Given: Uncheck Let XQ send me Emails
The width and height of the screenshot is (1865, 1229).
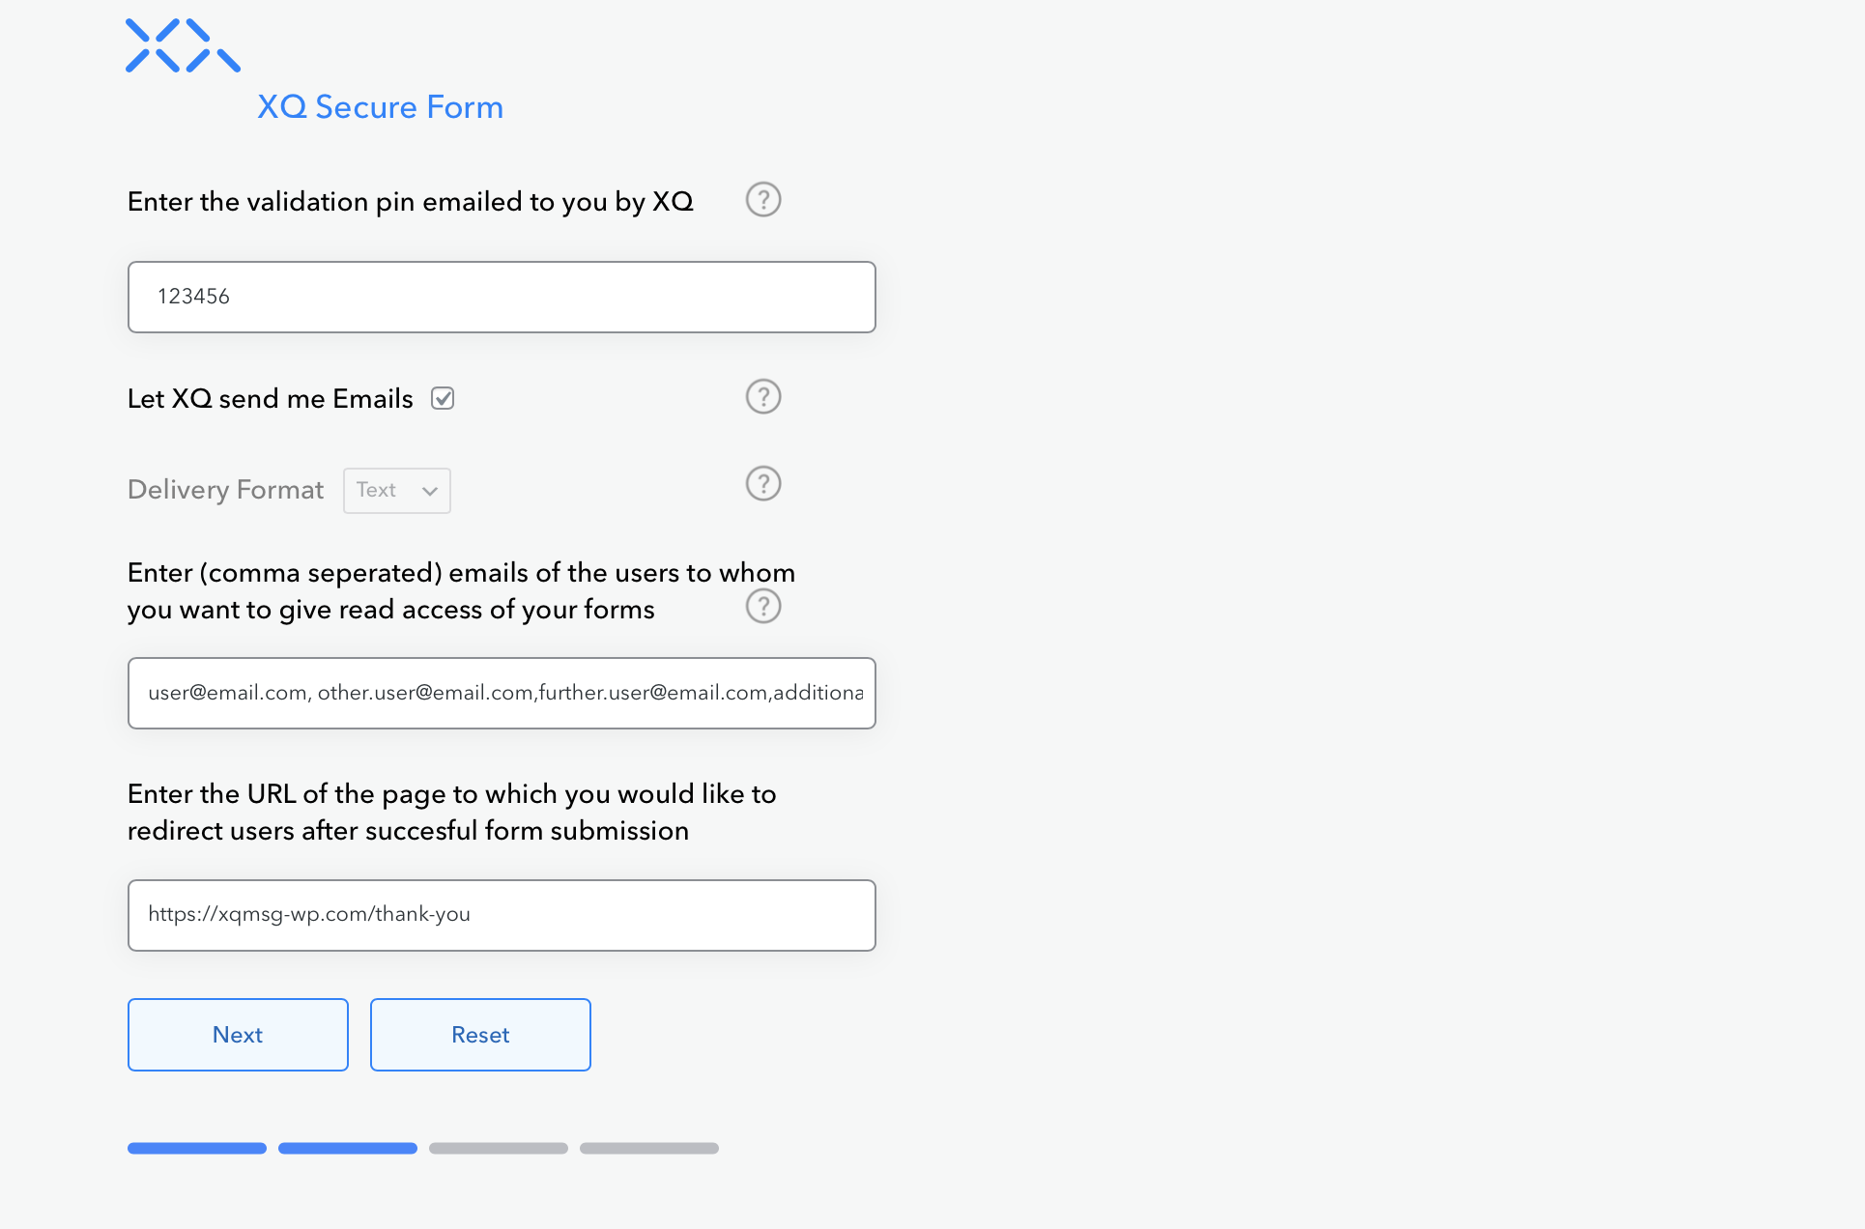Looking at the screenshot, I should 443,398.
